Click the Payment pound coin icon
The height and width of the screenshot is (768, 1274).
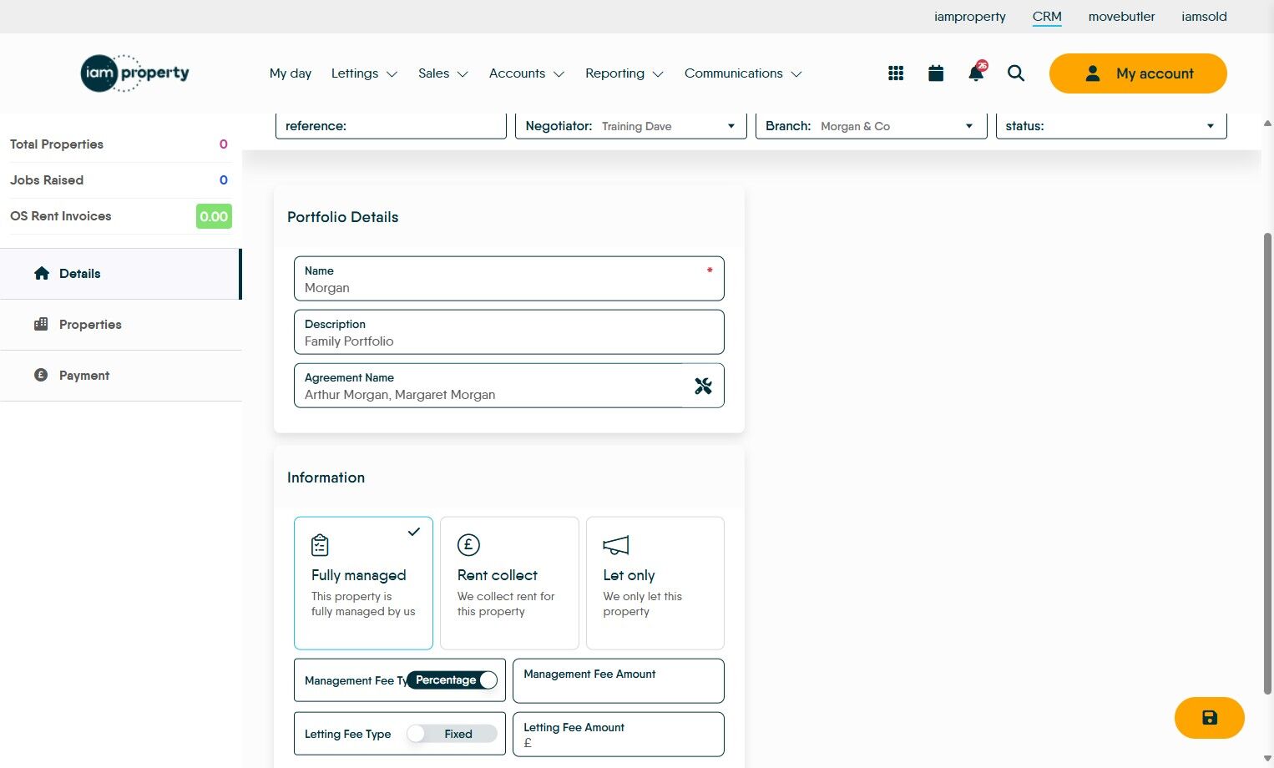(41, 375)
